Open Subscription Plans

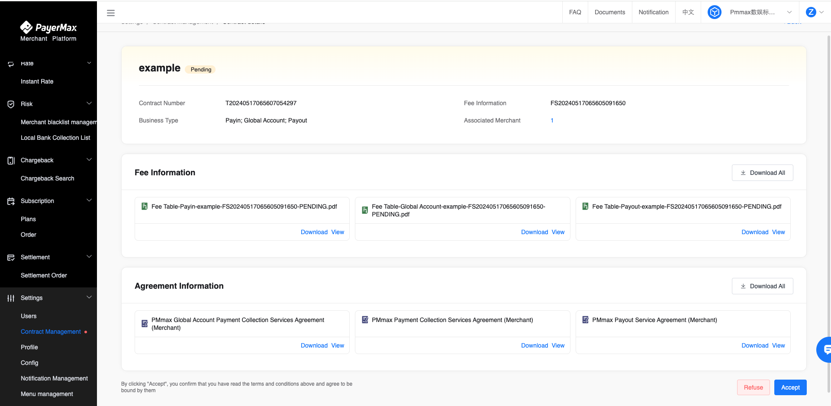[x=29, y=219]
